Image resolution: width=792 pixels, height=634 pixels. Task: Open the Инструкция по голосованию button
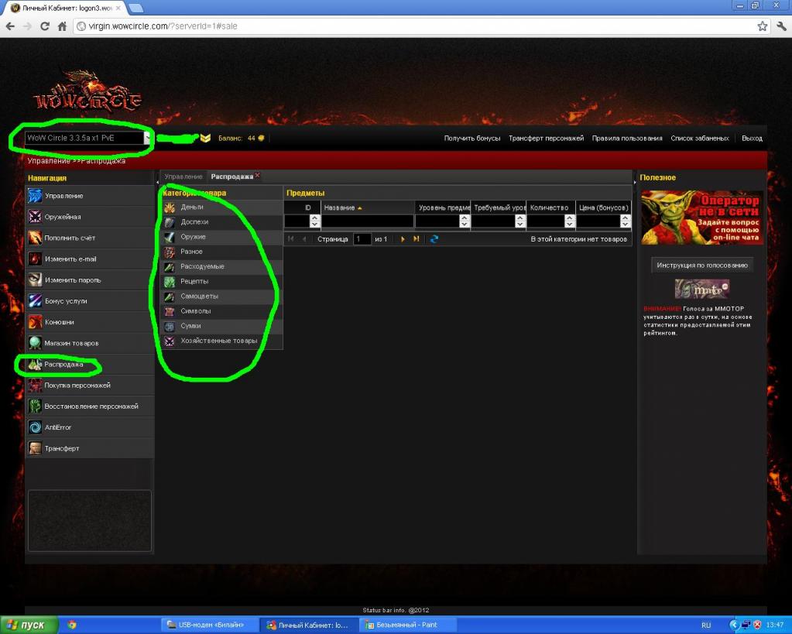(701, 266)
